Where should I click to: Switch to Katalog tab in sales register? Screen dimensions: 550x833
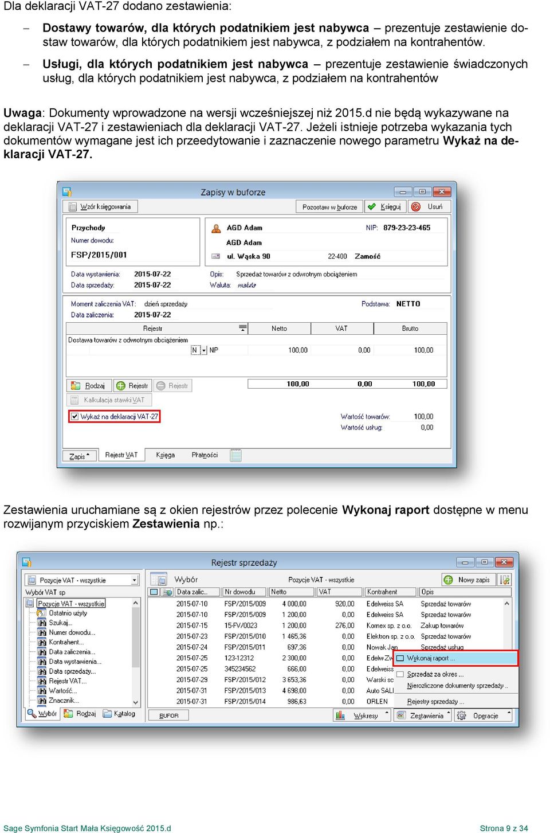pos(119,714)
